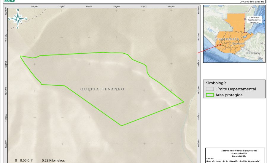The width and height of the screenshot is (267, 163).
Task: Click the Límite Departamental legend label
Action: (x=236, y=89)
